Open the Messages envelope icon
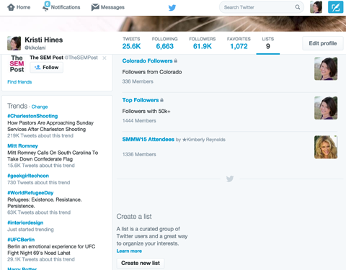Screen dimensions: 346x270 pyautogui.click(x=95, y=7)
